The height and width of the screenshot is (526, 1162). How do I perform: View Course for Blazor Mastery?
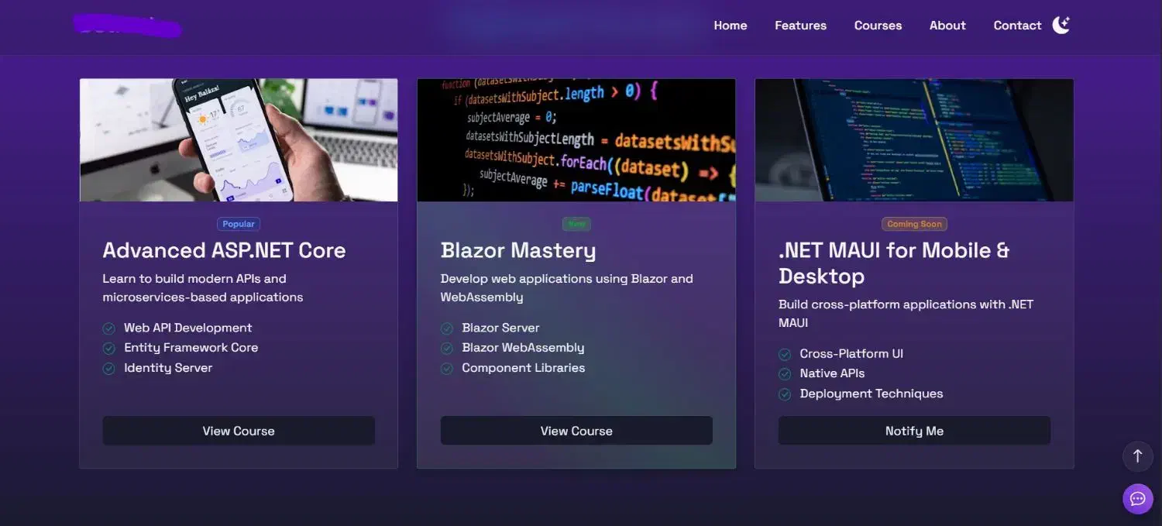576,431
